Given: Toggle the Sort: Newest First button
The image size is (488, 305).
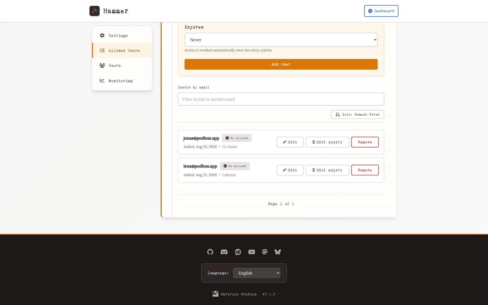Looking at the screenshot, I should [357, 114].
